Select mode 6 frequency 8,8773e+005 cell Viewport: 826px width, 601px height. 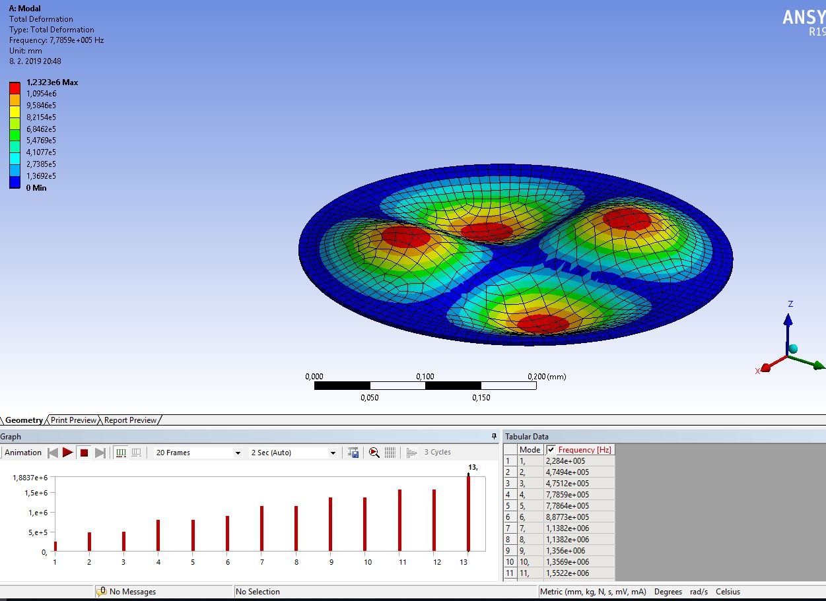pyautogui.click(x=580, y=517)
